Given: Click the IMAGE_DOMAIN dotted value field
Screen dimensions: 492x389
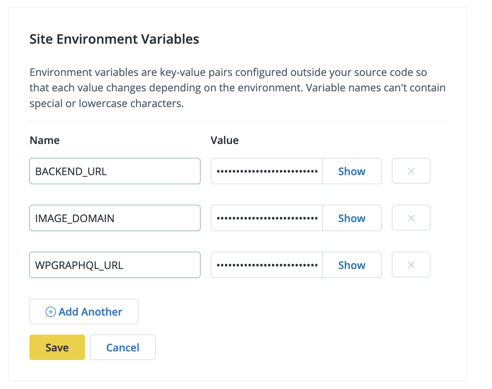Looking at the screenshot, I should [267, 218].
